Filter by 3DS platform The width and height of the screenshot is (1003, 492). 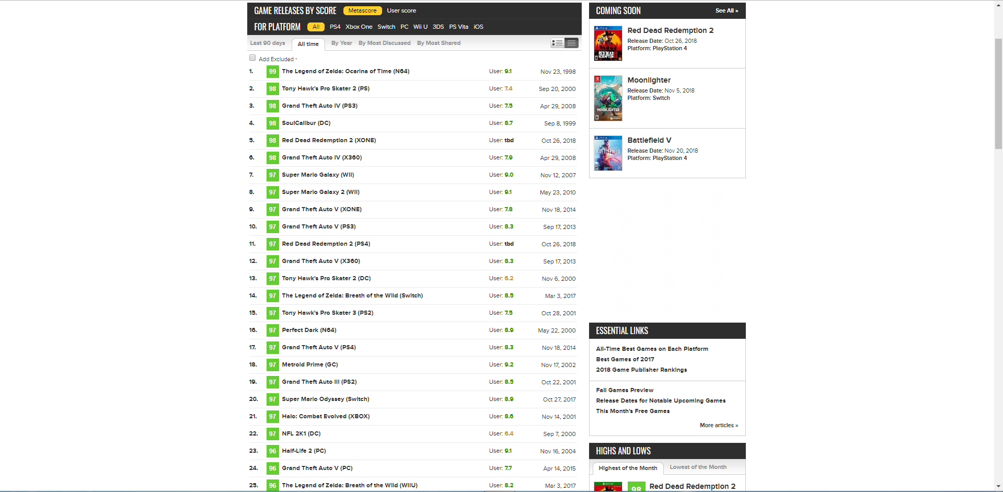[x=438, y=27]
